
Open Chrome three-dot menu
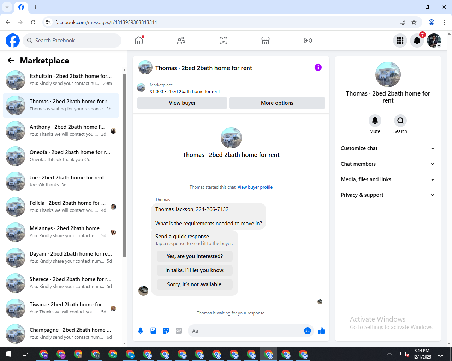[x=444, y=22]
